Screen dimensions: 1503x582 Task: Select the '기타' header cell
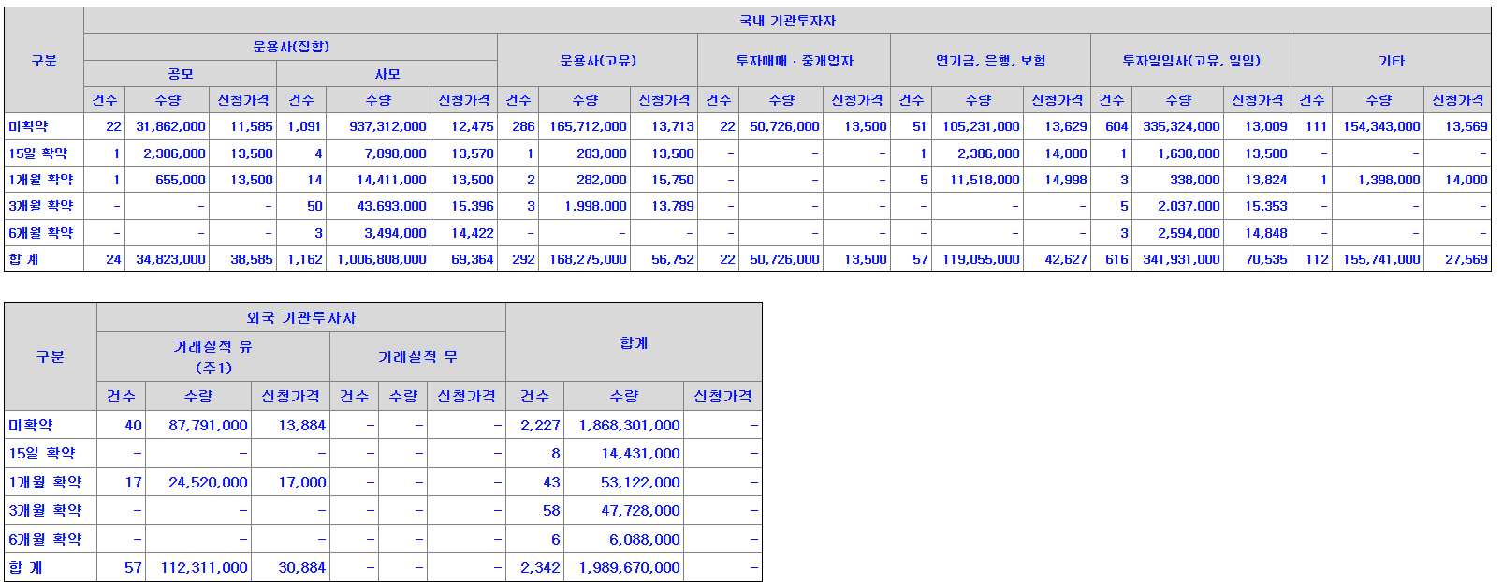pos(1391,61)
